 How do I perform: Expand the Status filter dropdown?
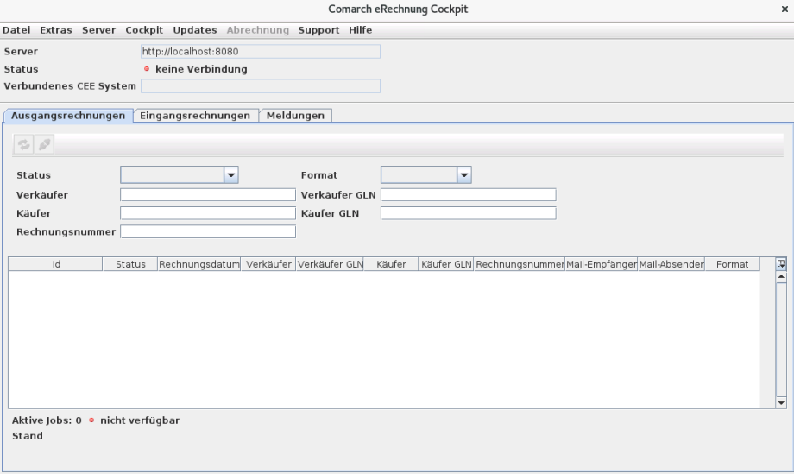click(x=231, y=175)
